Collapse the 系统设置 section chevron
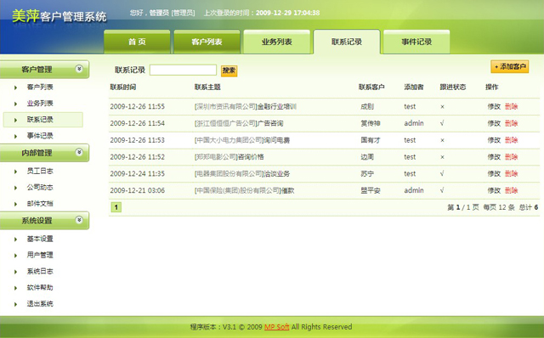This screenshot has width=544, height=338. (79, 220)
